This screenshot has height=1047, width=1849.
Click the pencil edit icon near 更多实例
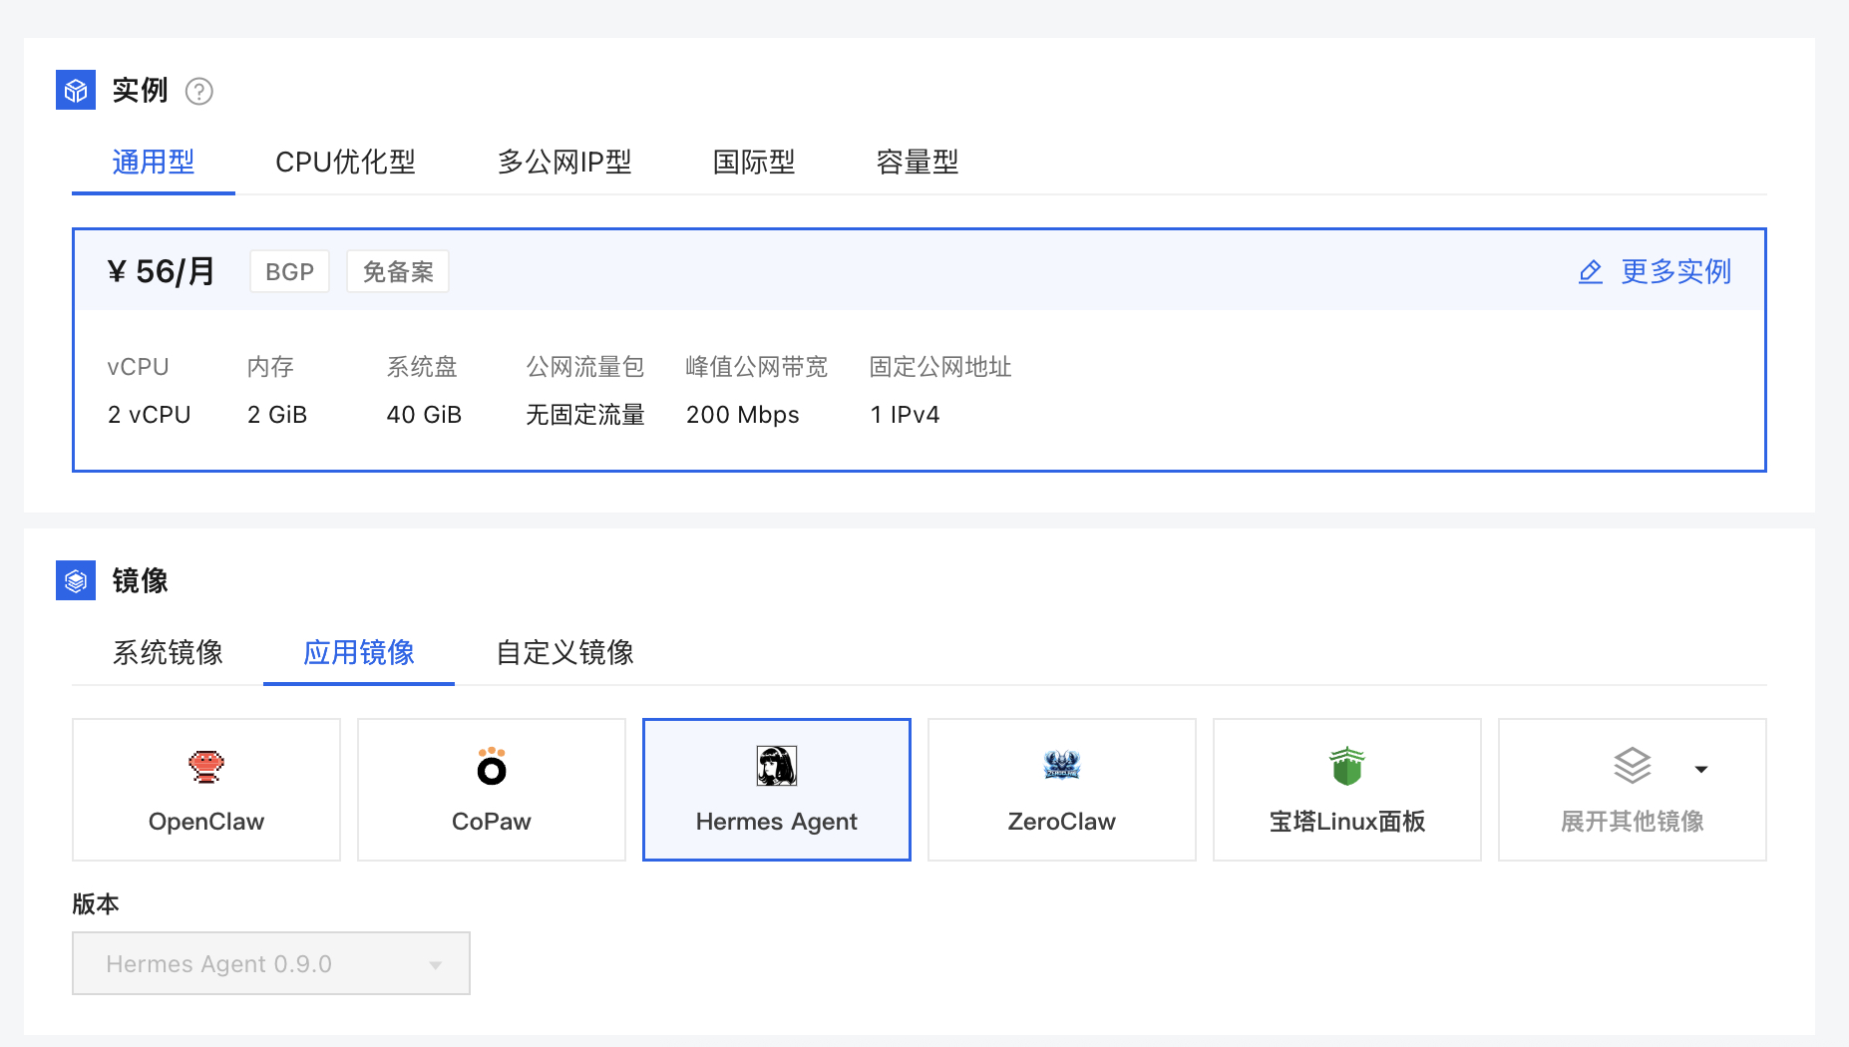[x=1590, y=271]
